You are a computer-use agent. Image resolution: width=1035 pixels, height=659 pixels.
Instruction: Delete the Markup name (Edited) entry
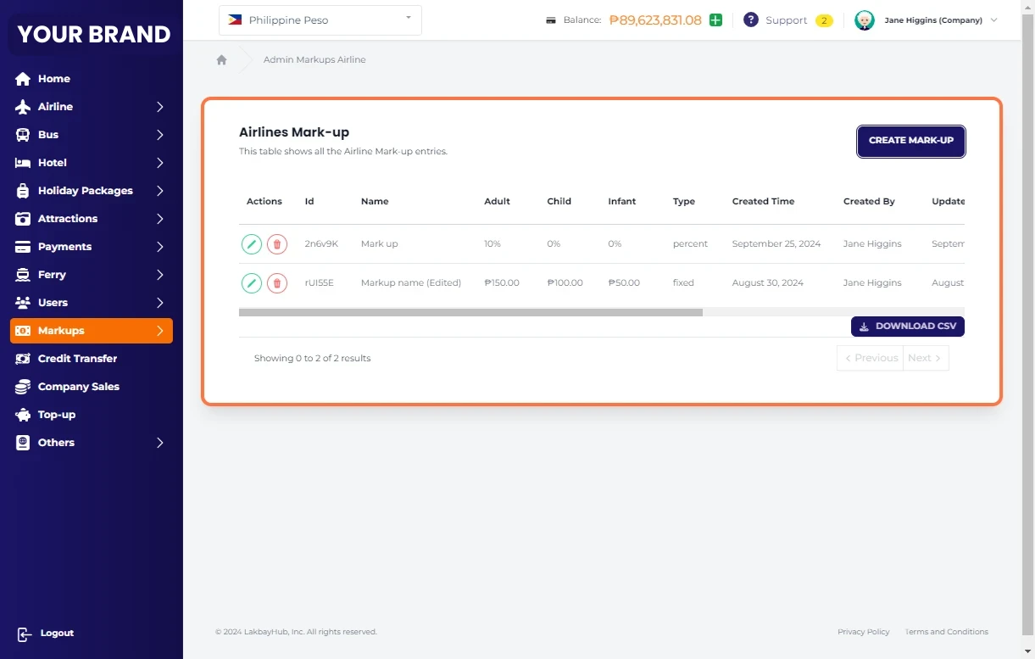coord(277,283)
